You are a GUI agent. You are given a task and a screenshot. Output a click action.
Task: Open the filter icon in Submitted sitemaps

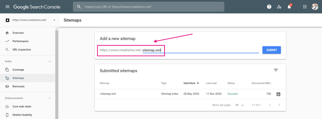(x=276, y=70)
